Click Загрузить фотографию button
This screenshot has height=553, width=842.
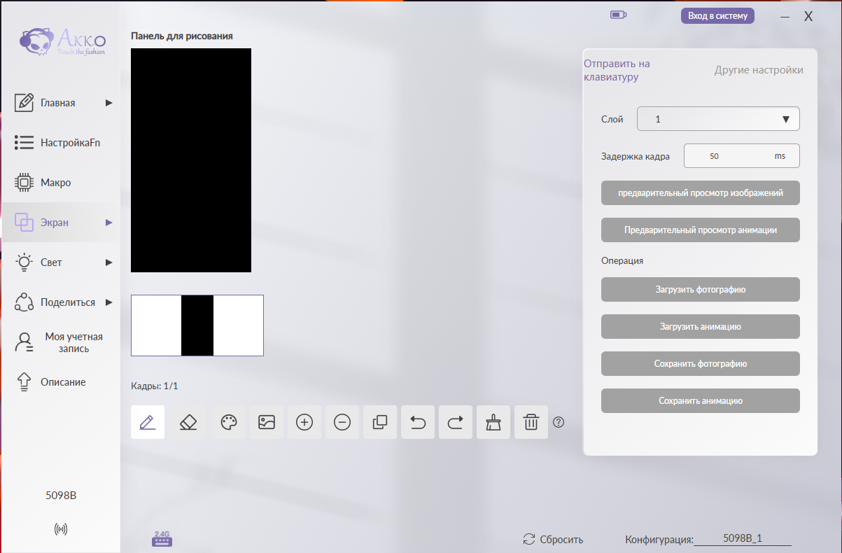[x=701, y=289]
